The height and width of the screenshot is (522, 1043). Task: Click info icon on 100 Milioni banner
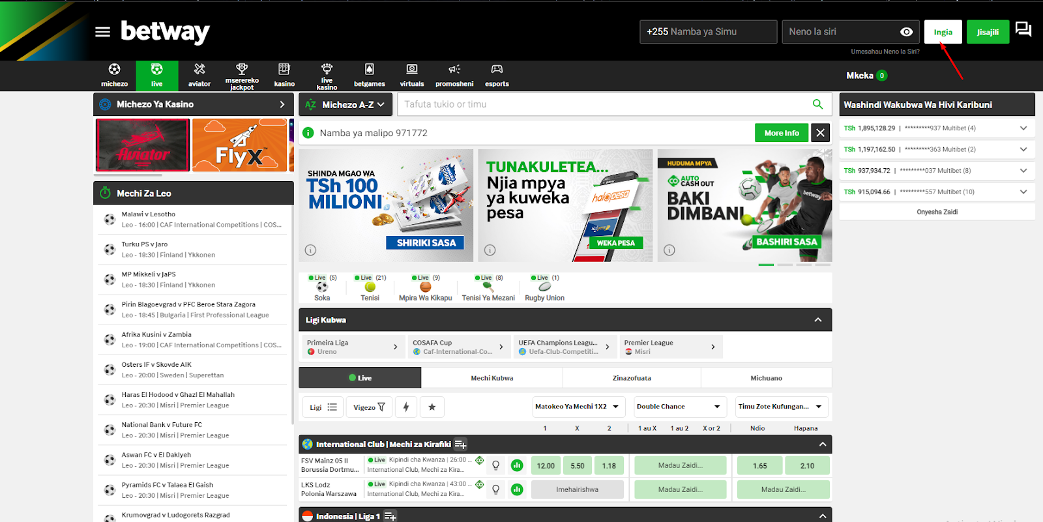coord(310,250)
